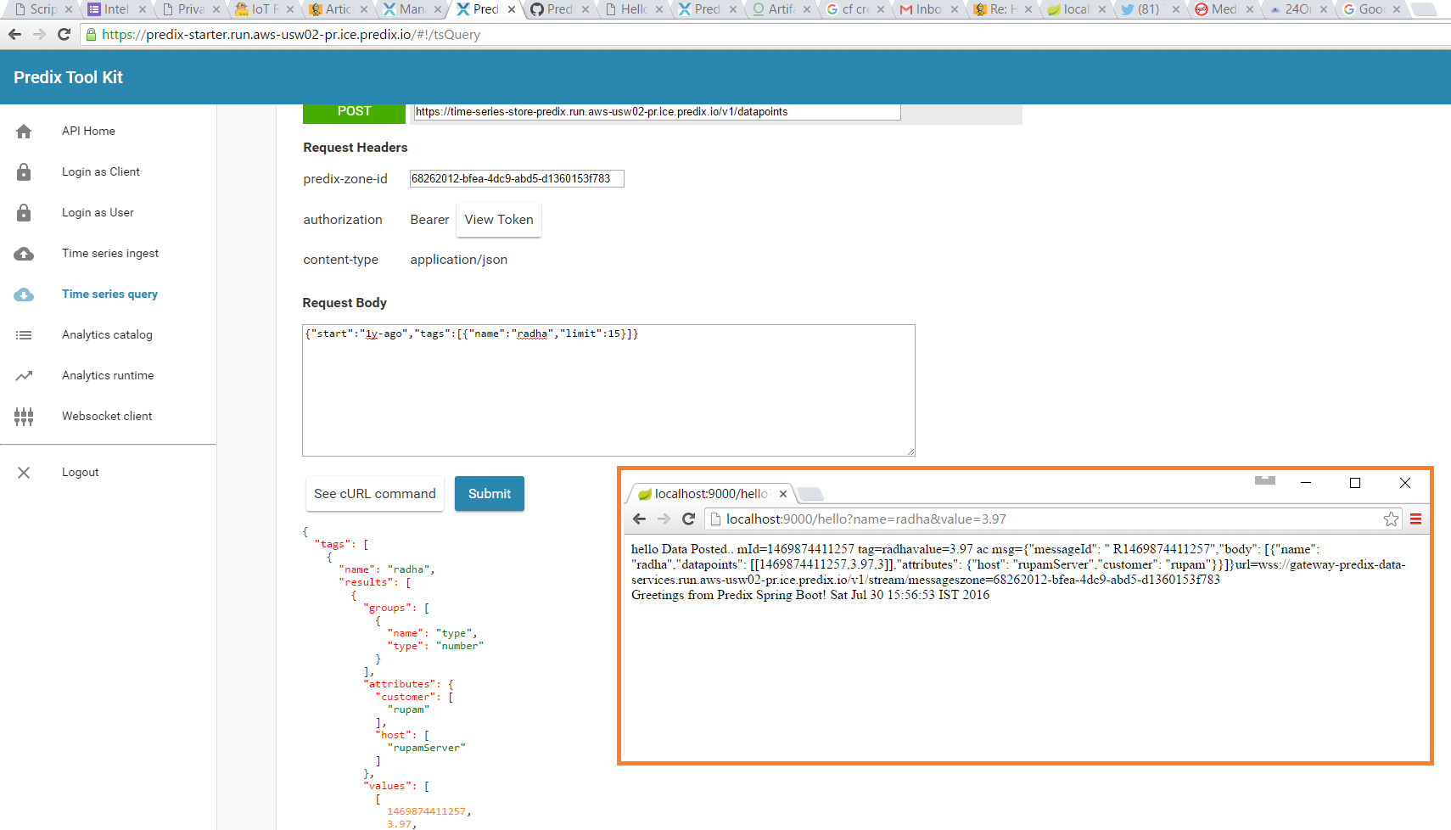
Task: Close the localhost:9000/hello tab
Action: (x=783, y=494)
